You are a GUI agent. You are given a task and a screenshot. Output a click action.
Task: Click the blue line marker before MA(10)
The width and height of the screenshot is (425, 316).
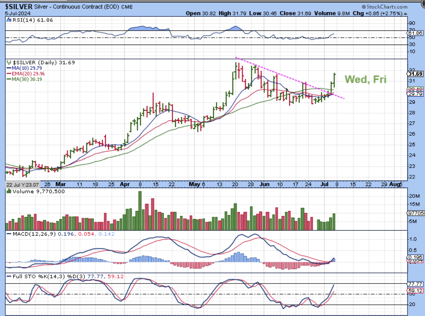point(8,68)
